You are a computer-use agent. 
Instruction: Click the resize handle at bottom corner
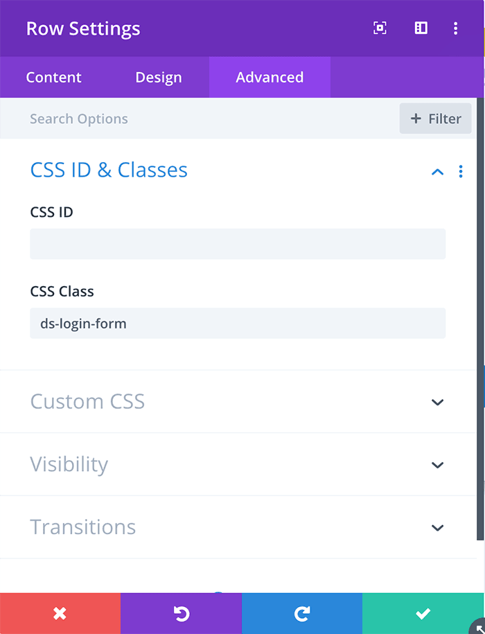coord(478,626)
